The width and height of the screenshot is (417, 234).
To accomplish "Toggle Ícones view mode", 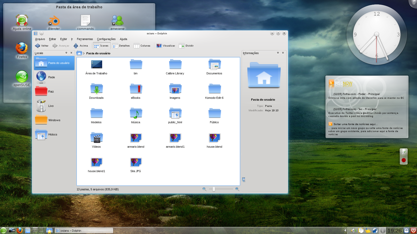I will click(x=101, y=46).
